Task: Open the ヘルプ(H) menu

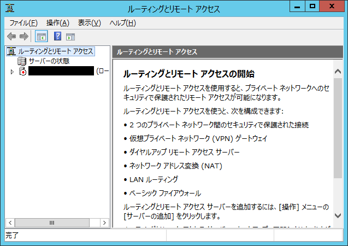Action: coord(122,22)
